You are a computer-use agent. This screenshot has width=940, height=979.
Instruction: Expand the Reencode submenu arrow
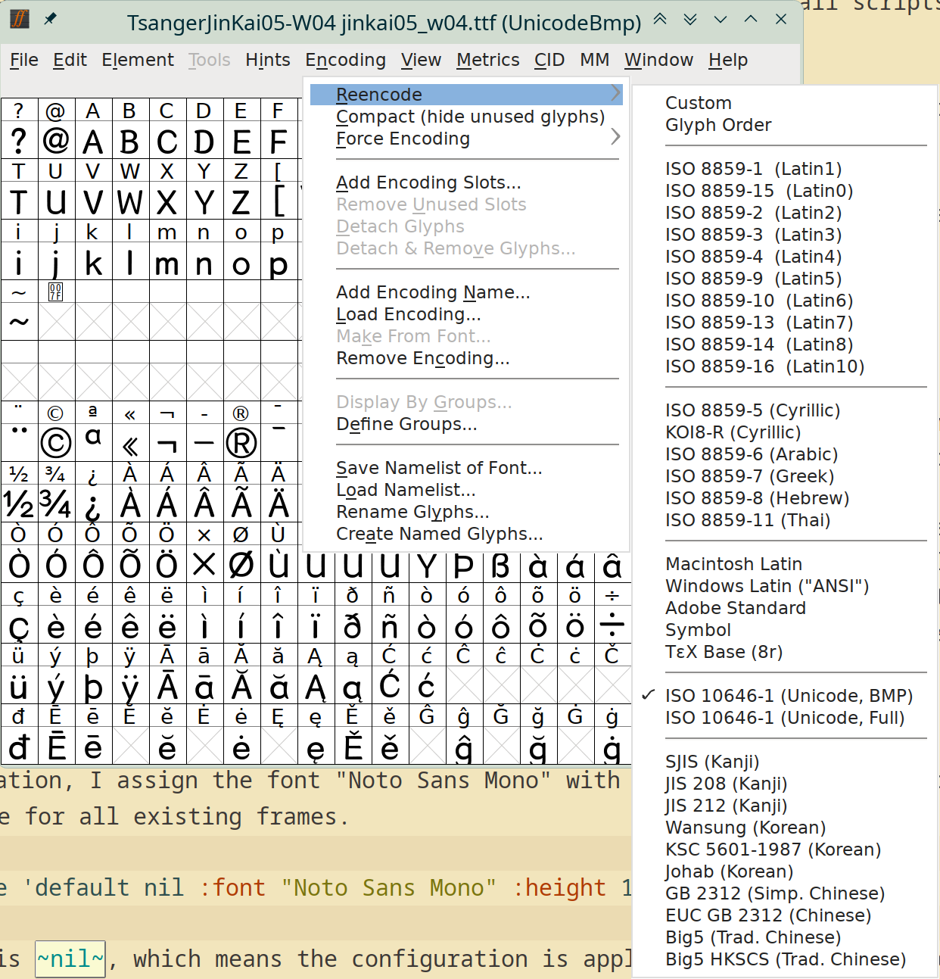click(615, 94)
